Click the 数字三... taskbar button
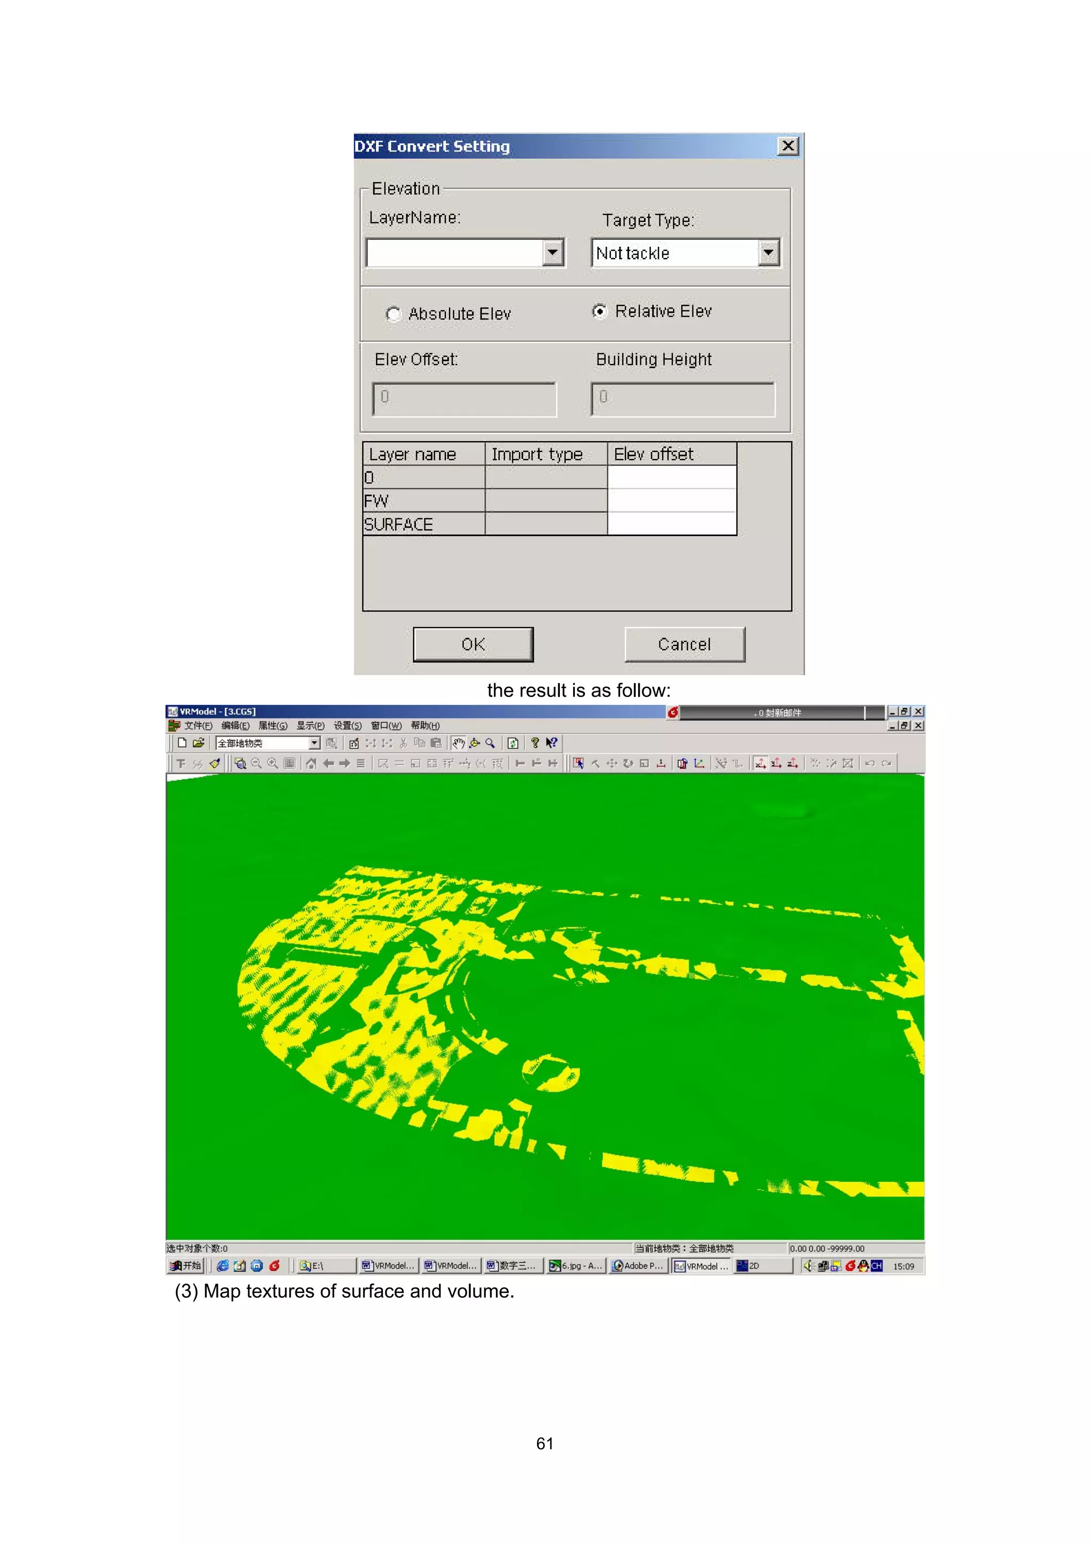Screen dimensions: 1091x1544 tap(514, 1266)
